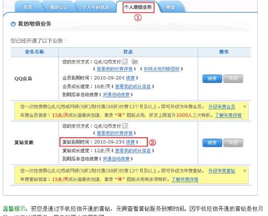Select the 黄钻贵族 service name cell
Viewport: 268px width, 216px height.
coord(24,143)
